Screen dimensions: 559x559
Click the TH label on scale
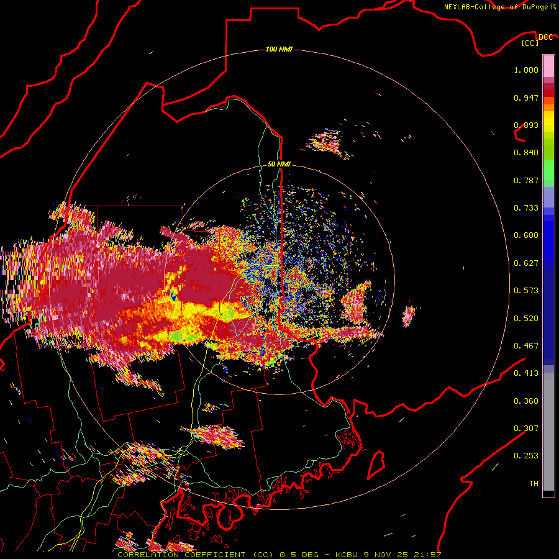click(534, 484)
